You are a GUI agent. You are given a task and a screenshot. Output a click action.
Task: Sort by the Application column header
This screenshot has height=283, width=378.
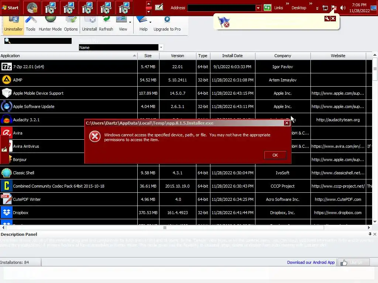69,56
